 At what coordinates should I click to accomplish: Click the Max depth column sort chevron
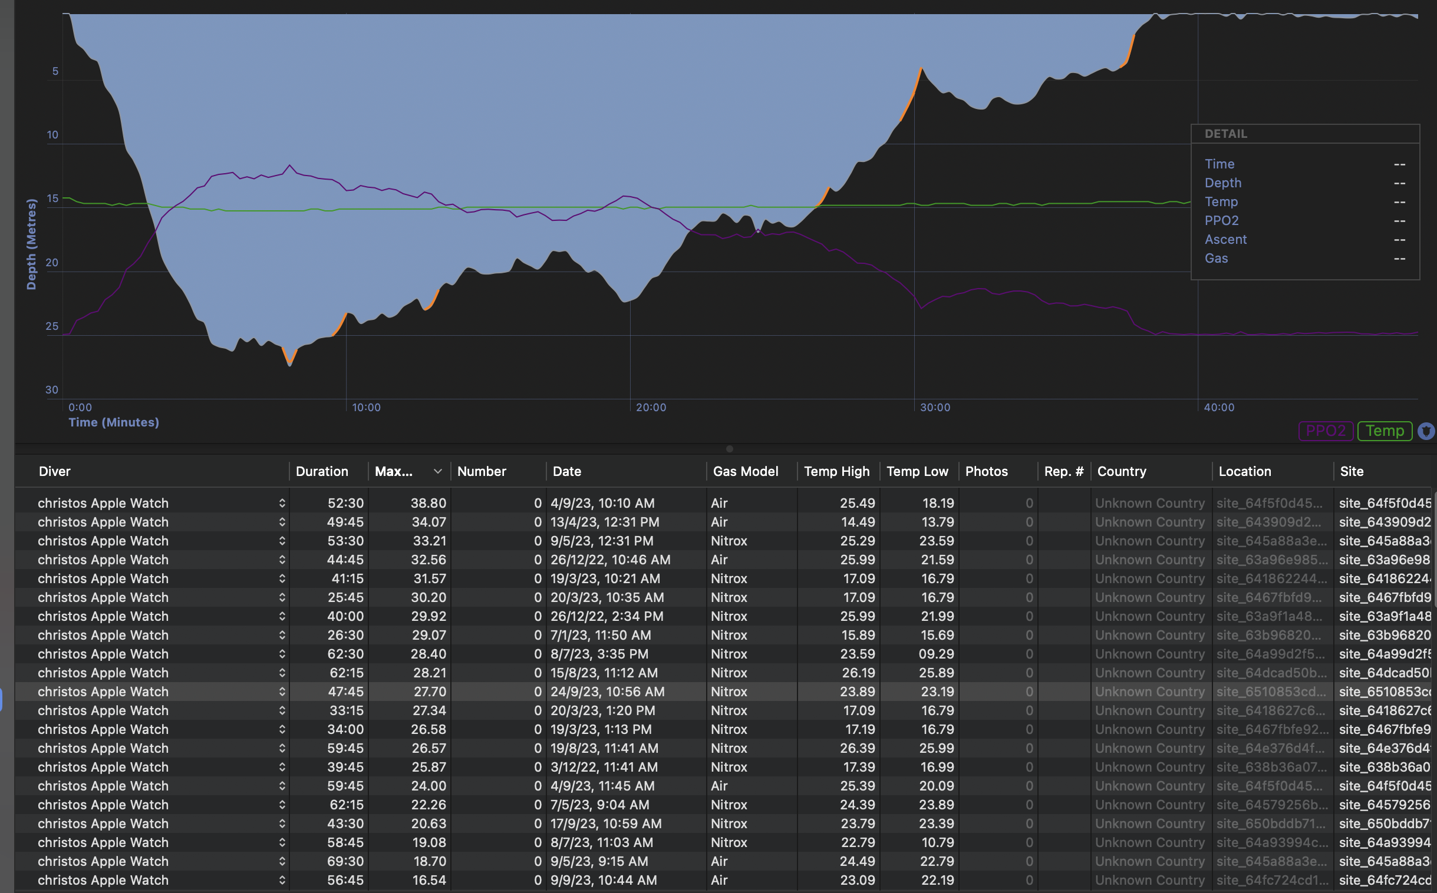[x=437, y=471]
